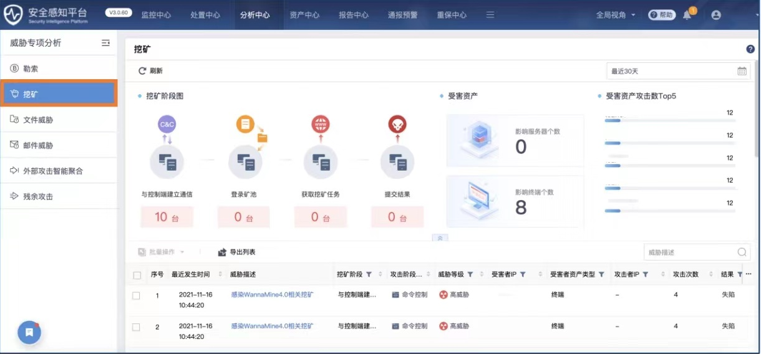Click the hamburger menu icon in top navigation
The width and height of the screenshot is (761, 354).
(x=490, y=15)
